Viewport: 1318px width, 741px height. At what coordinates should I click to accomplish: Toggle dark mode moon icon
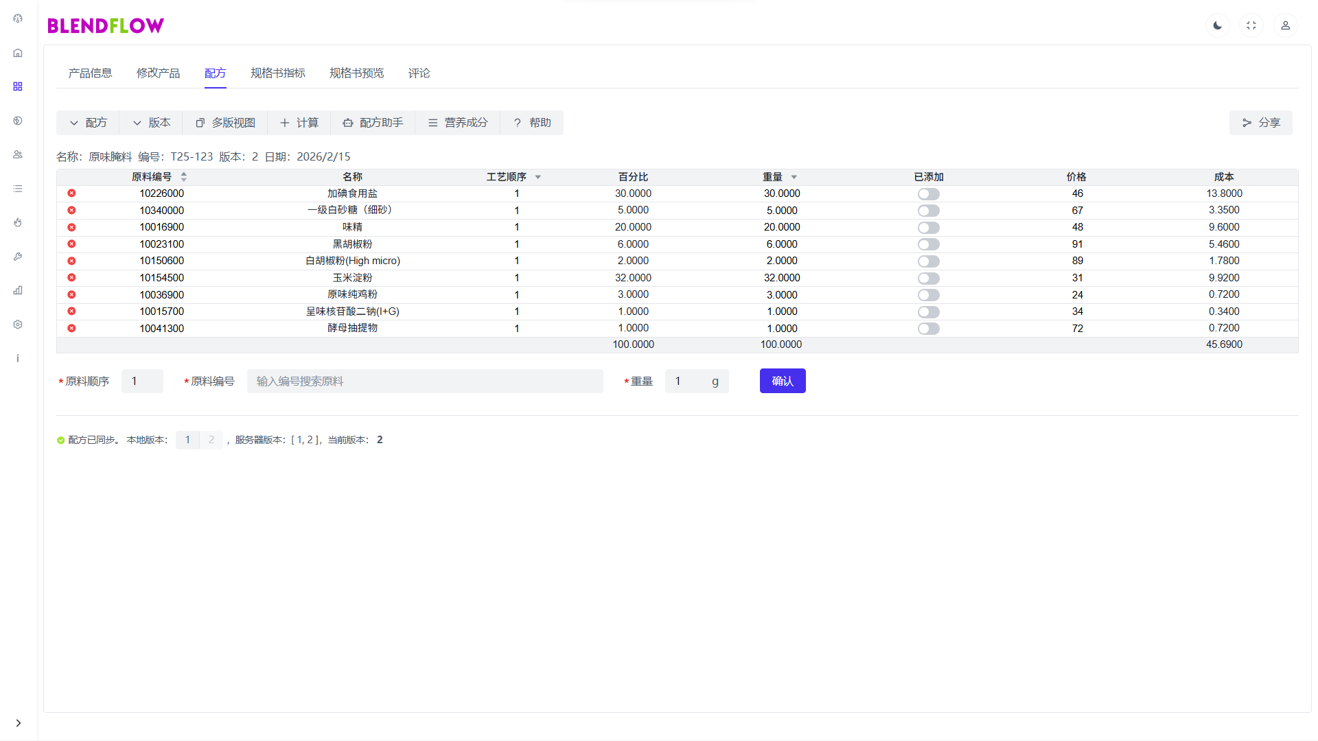[1217, 25]
